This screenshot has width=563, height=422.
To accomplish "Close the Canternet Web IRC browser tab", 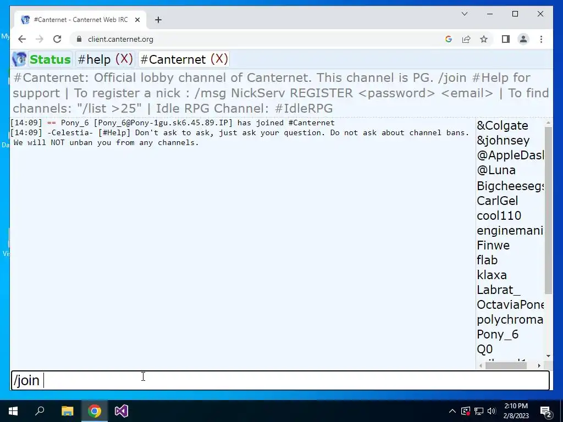I will coord(137,20).
